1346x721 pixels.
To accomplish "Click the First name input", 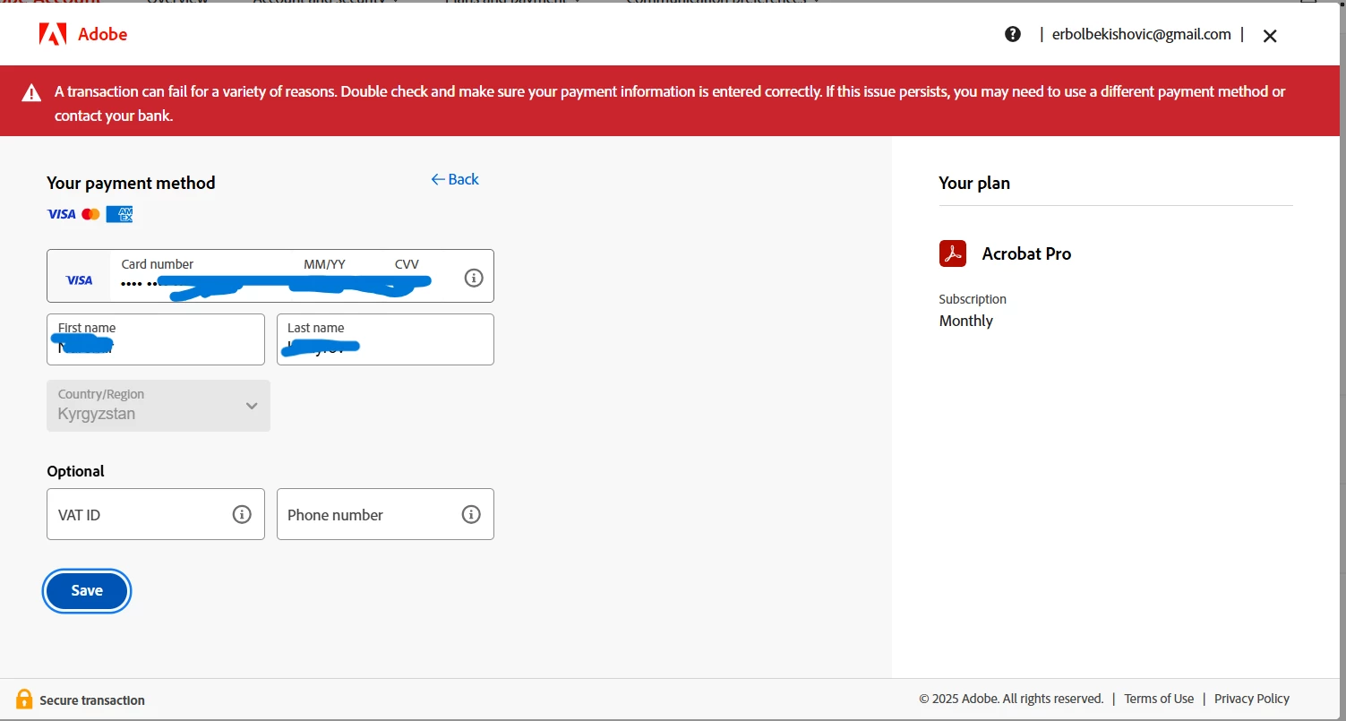I will (x=156, y=339).
